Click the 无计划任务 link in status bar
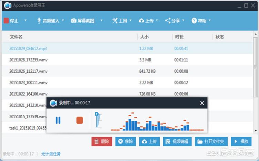259x161 pixels. (x=51, y=154)
